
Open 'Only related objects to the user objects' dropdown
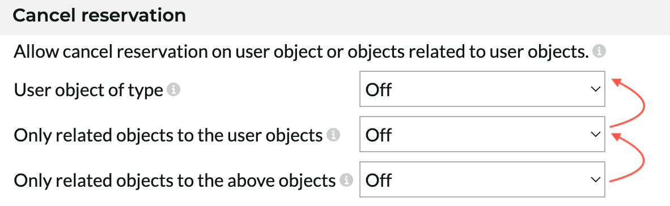point(482,134)
